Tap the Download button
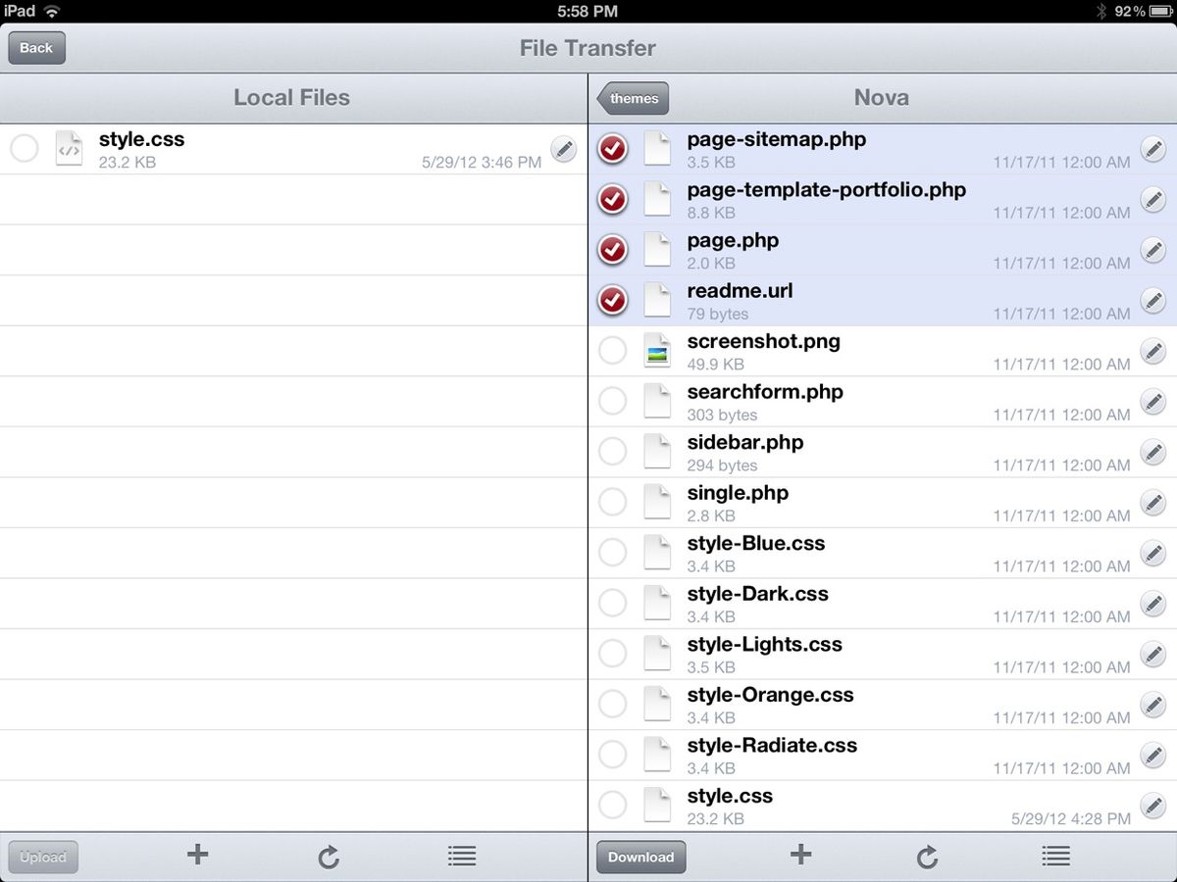Screen dimensions: 1177x882 pos(640,857)
